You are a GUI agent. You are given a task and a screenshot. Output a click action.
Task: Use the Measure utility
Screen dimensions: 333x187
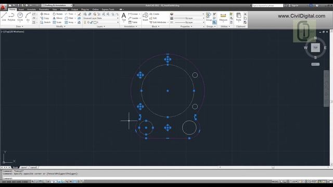pyautogui.click(x=223, y=17)
